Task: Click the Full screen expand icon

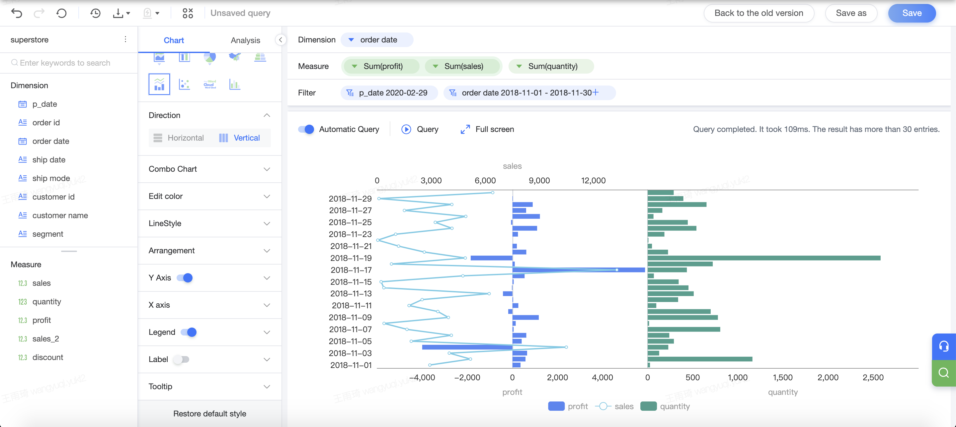Action: coord(465,129)
